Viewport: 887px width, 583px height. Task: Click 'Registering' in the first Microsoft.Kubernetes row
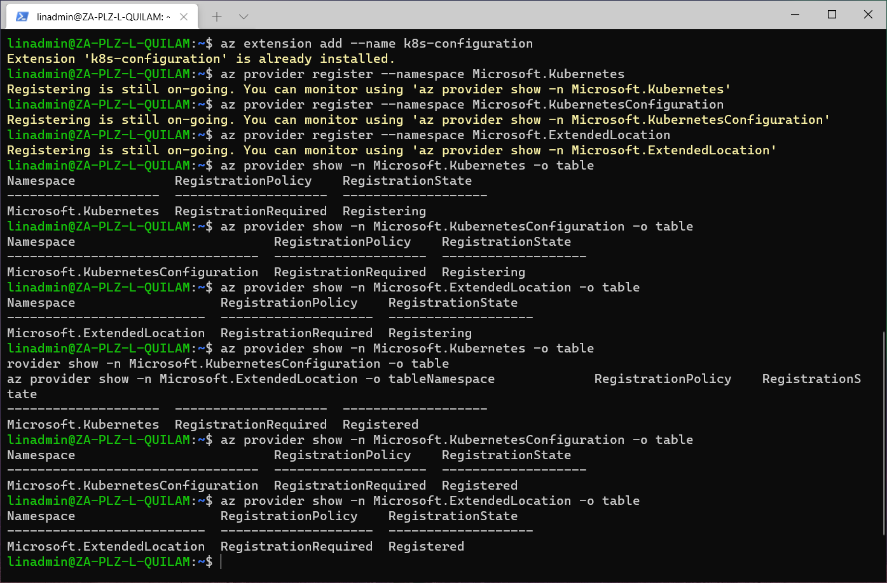[x=385, y=211]
